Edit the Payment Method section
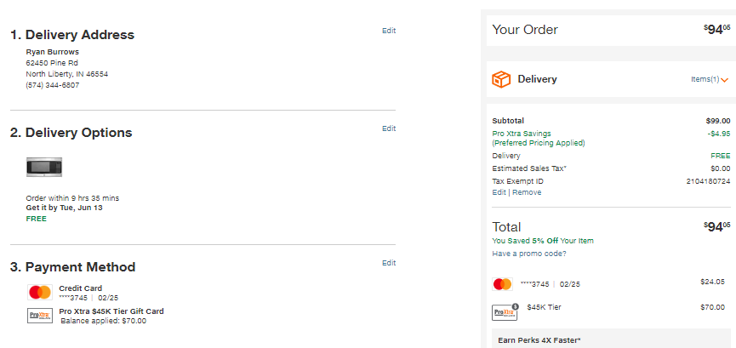Image resolution: width=736 pixels, height=348 pixels. pos(389,263)
